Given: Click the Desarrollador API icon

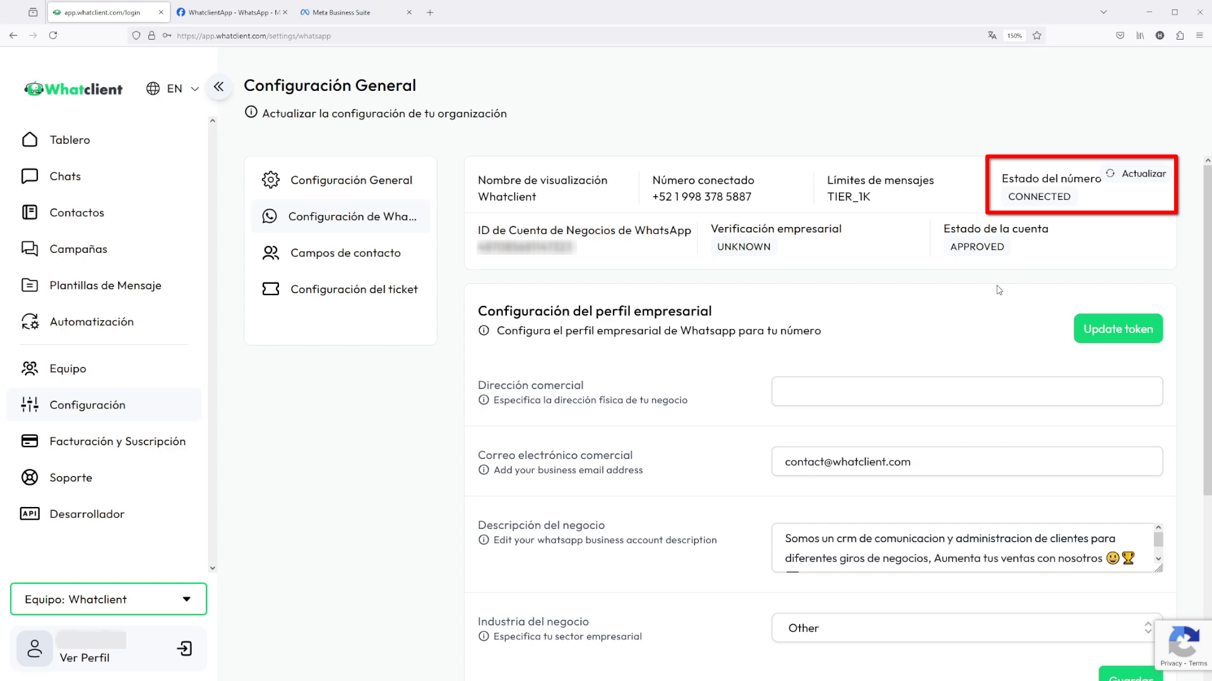Looking at the screenshot, I should [x=30, y=514].
